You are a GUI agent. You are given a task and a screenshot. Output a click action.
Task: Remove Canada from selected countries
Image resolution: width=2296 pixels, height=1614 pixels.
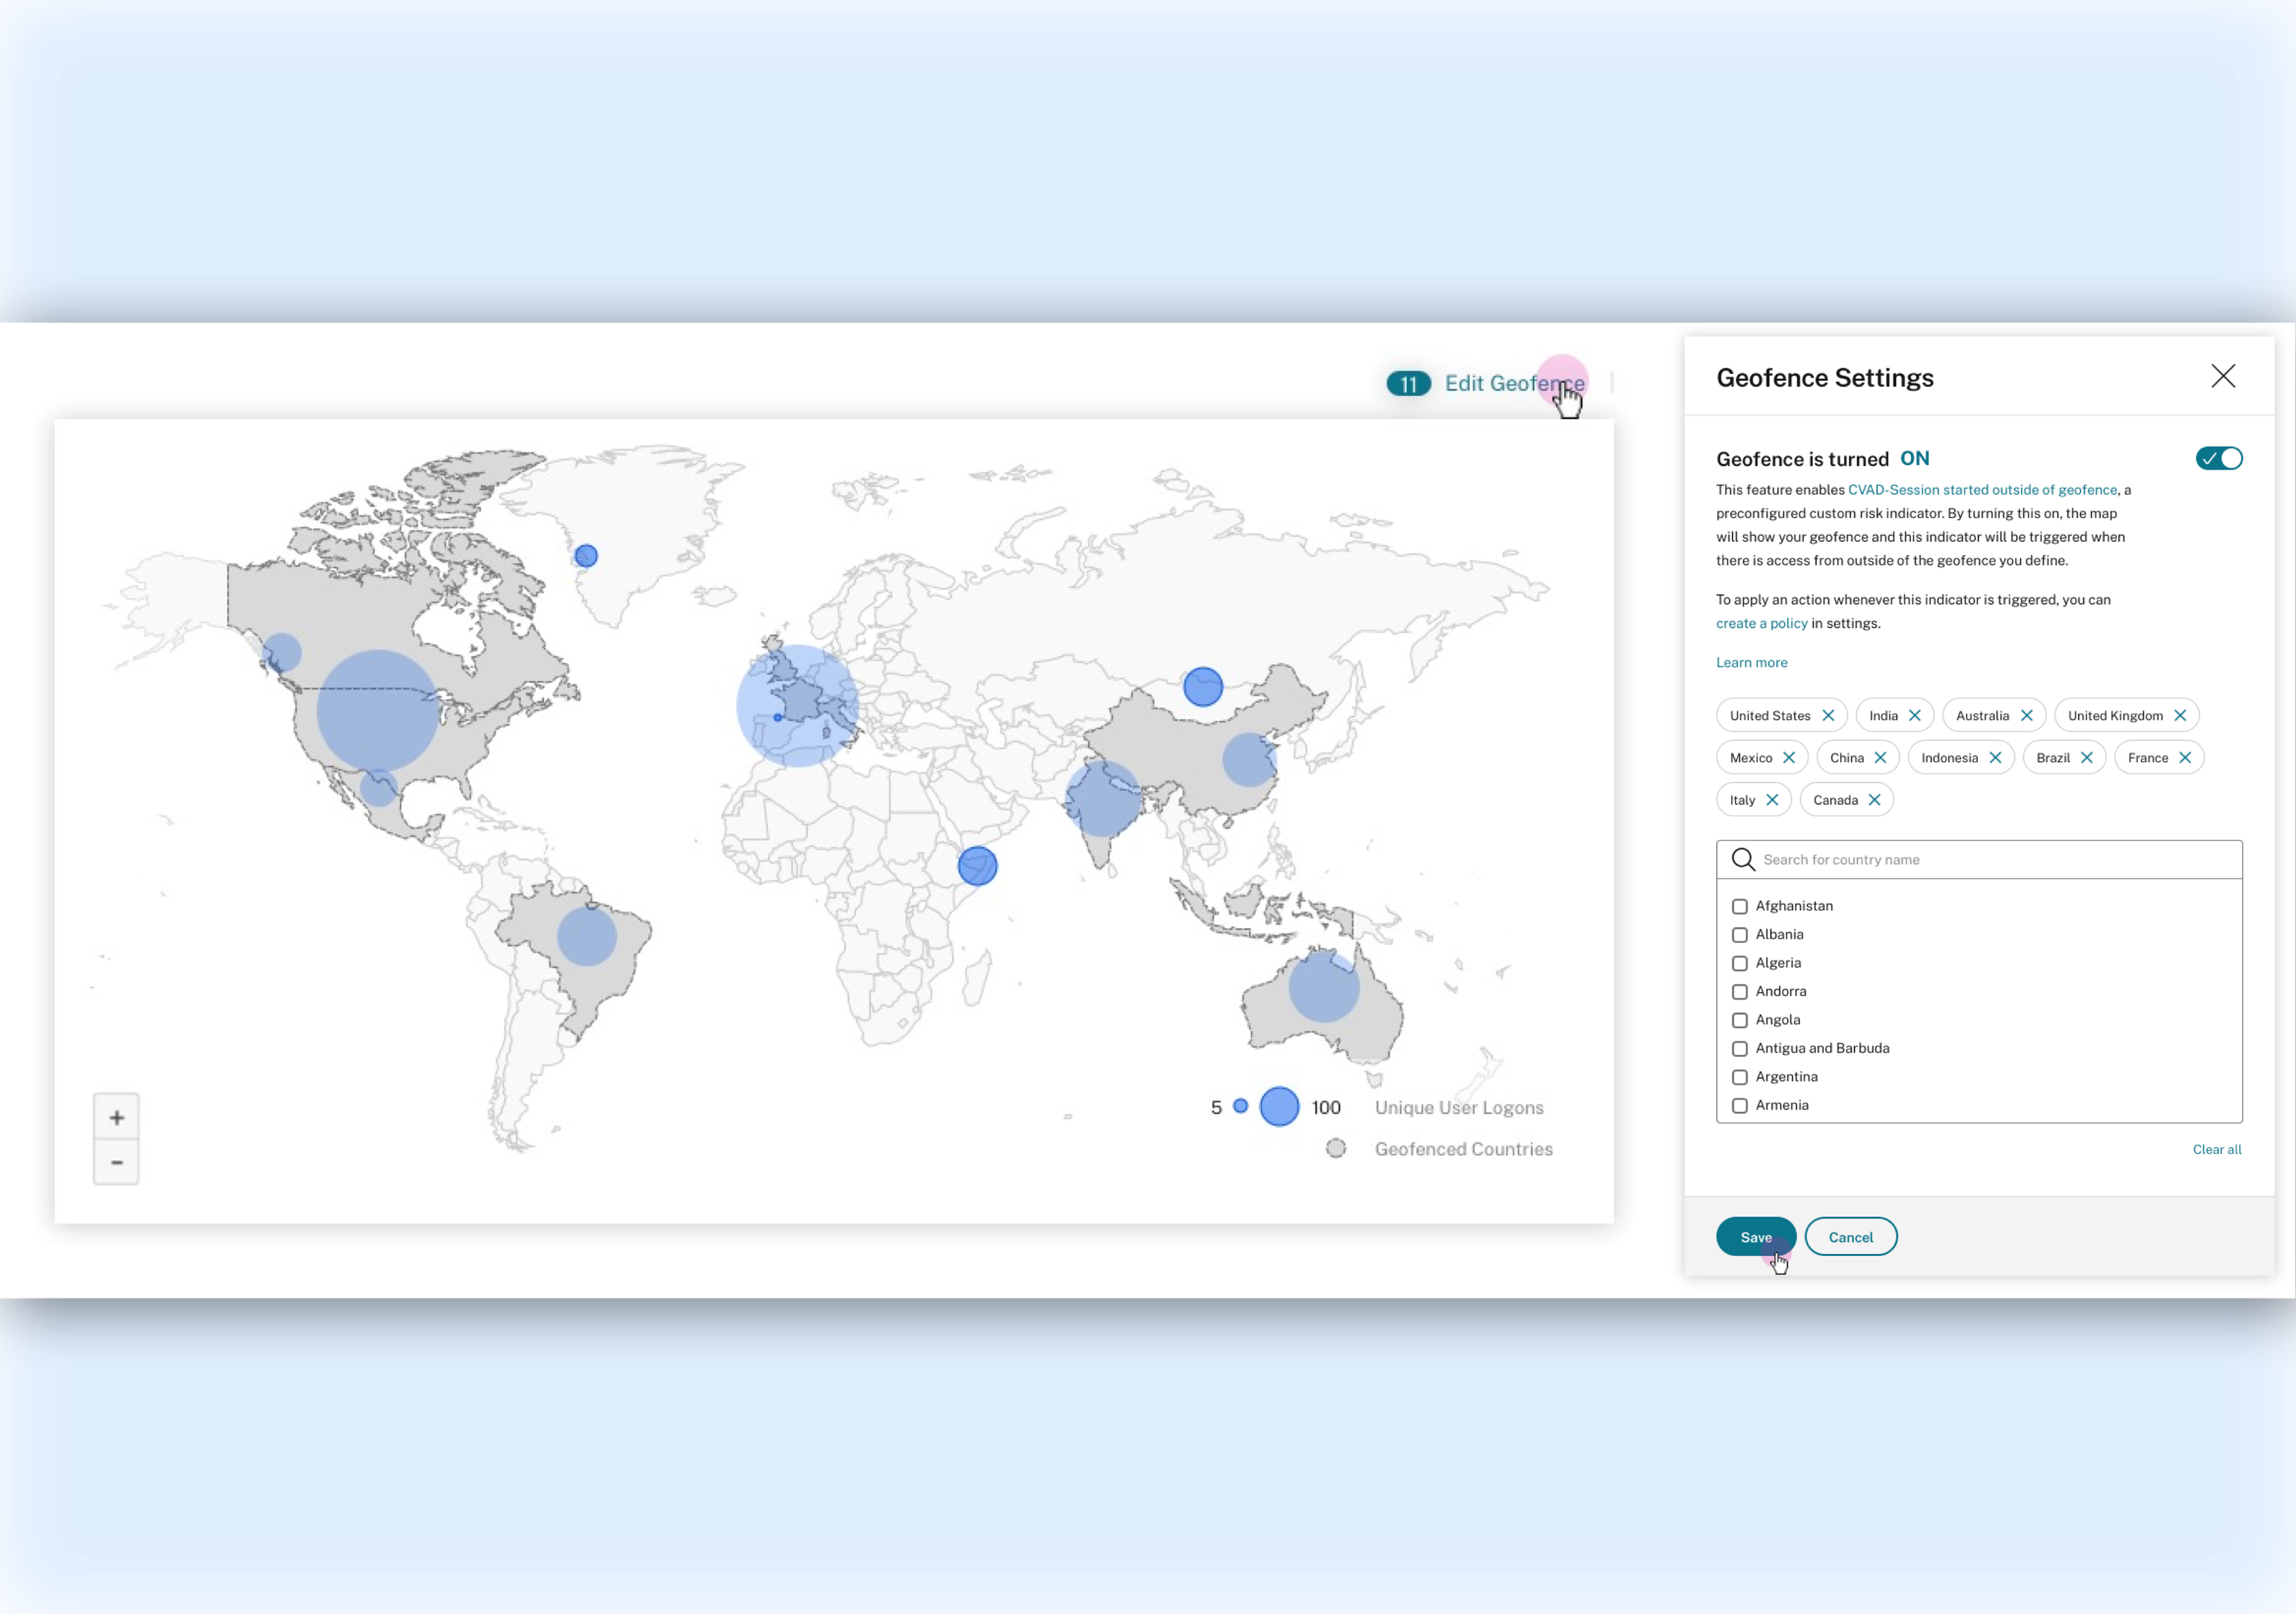1875,800
